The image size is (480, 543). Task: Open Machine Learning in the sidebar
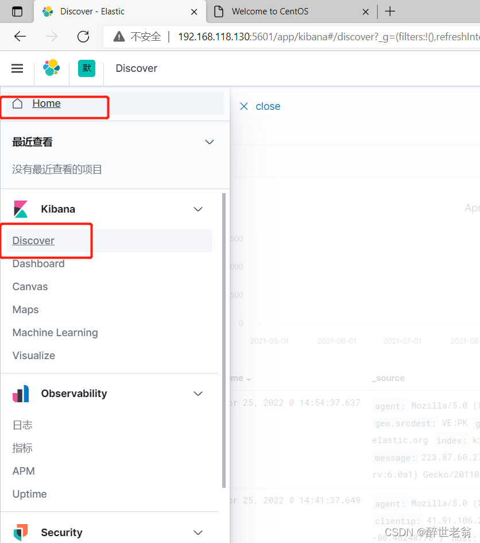pyautogui.click(x=55, y=333)
